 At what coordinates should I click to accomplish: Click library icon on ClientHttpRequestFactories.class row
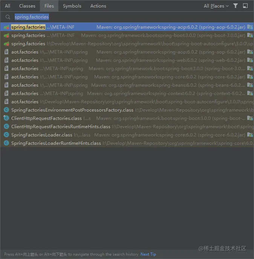(250, 118)
